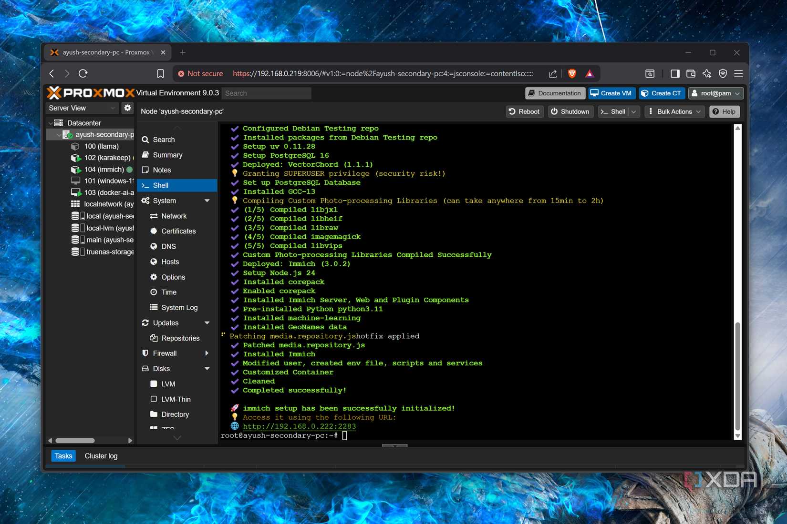Collapse the ayush-secondary-pc tree node
Image resolution: width=787 pixels, height=524 pixels.
[x=59, y=135]
